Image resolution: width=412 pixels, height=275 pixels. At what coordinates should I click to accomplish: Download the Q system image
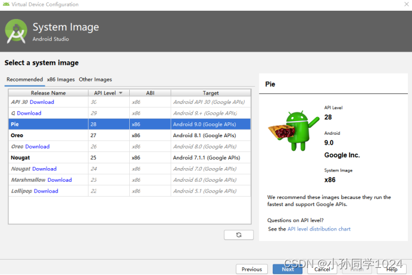point(29,113)
